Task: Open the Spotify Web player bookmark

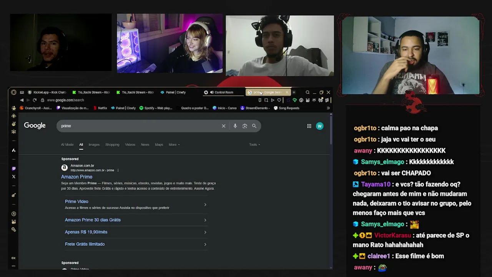Action: [156, 108]
